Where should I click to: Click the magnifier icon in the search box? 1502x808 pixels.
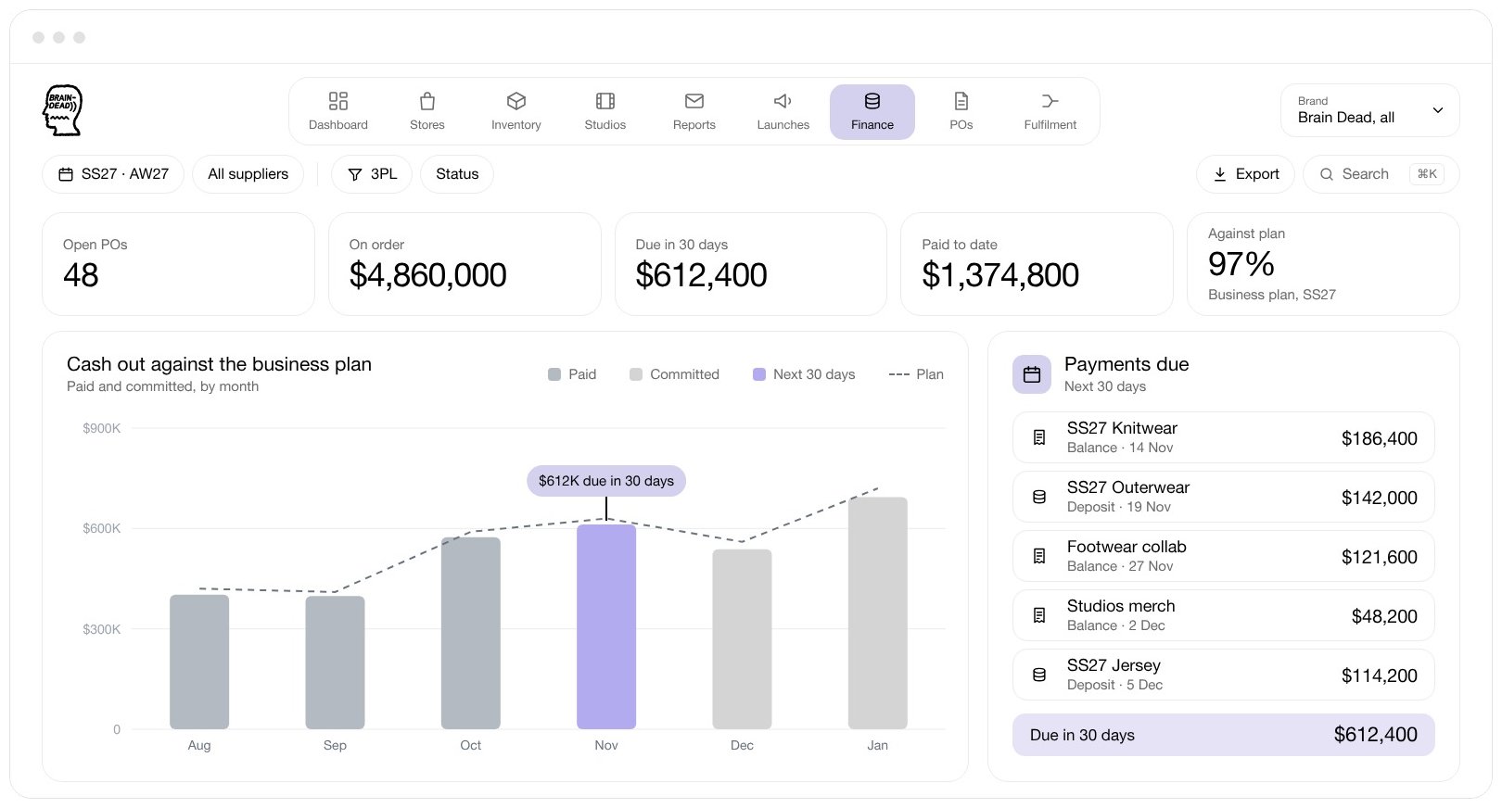[1327, 174]
